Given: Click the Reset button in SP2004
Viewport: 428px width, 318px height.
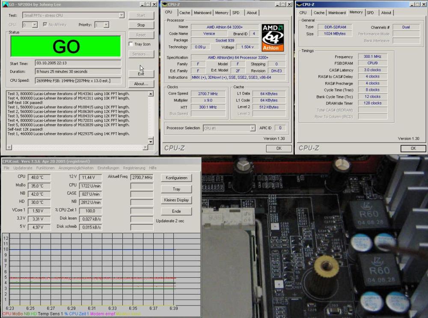Looking at the screenshot, I should [x=141, y=35].
